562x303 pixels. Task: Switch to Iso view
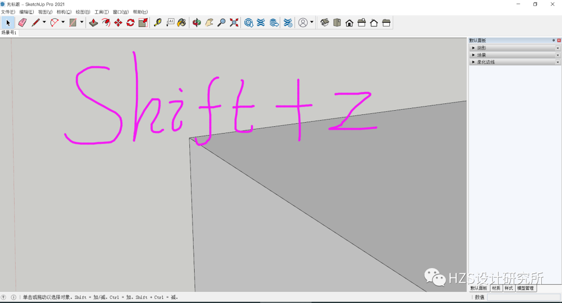click(x=325, y=23)
